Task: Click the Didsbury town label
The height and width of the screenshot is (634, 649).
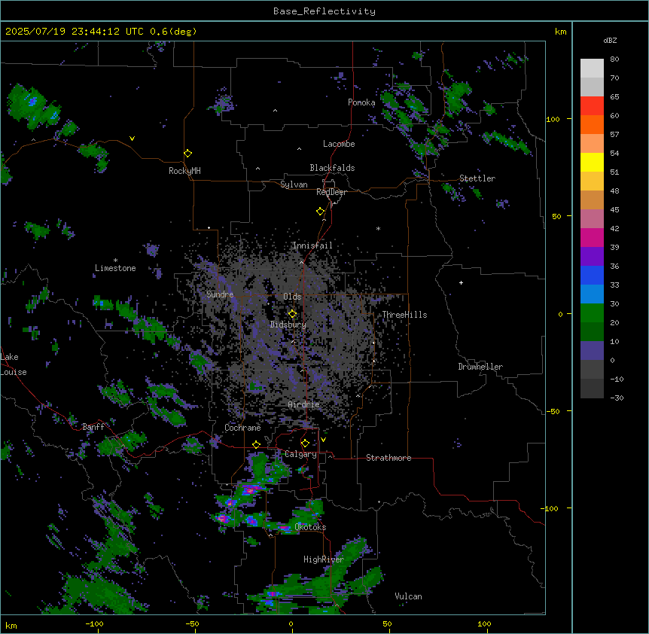Action: (288, 325)
